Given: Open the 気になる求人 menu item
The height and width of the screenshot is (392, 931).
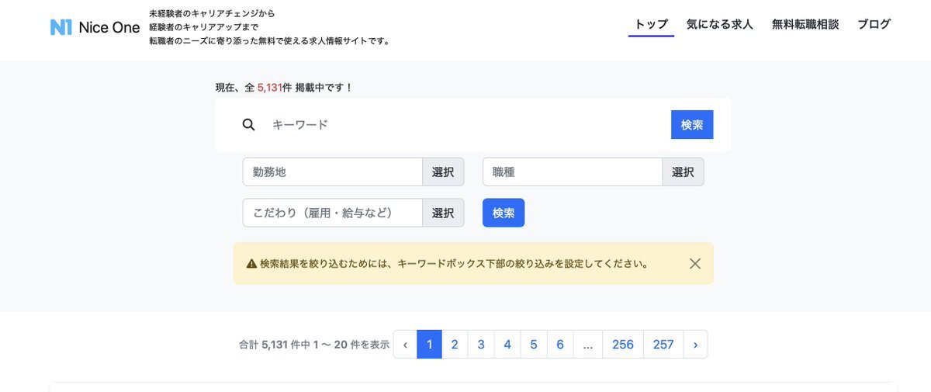Looking at the screenshot, I should [x=719, y=24].
